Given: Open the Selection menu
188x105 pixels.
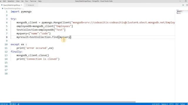Looking at the screenshot, I should (11, 1).
